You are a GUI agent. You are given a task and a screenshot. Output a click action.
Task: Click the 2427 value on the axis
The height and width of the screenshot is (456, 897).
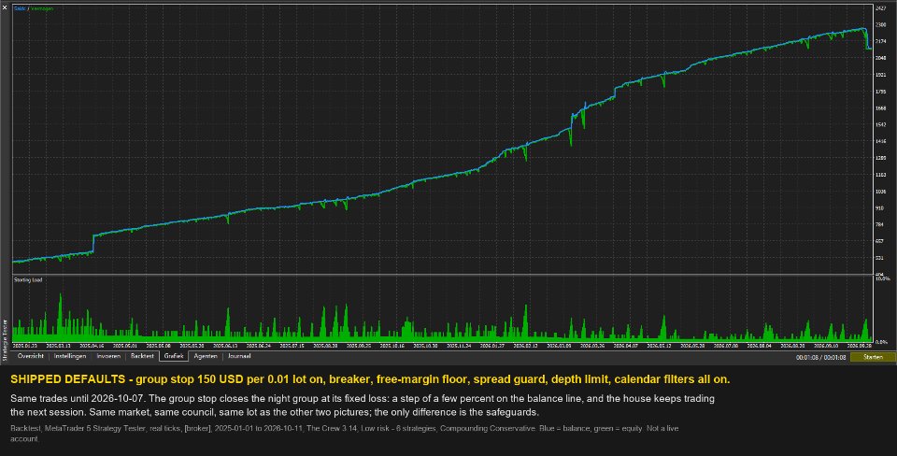880,8
